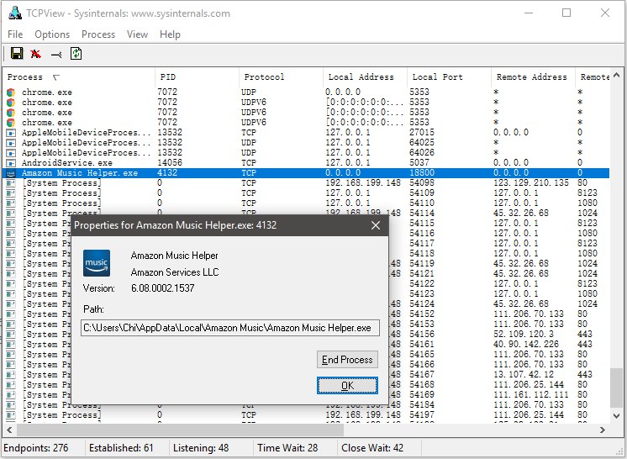Click remote address 52.109.120.3
Screen dimensions: 627x459
pos(524,335)
